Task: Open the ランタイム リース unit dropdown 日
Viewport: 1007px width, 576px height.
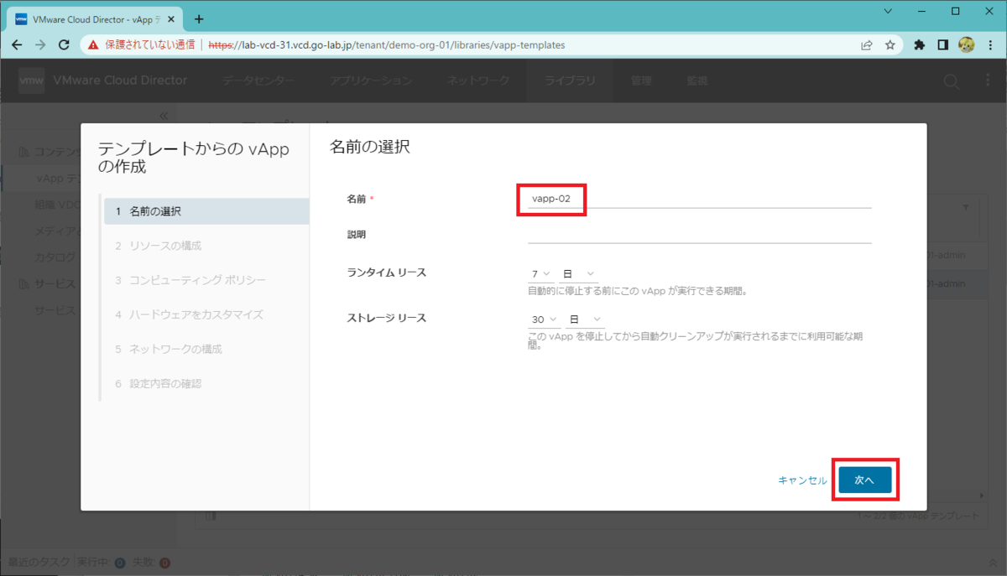Action: [578, 274]
